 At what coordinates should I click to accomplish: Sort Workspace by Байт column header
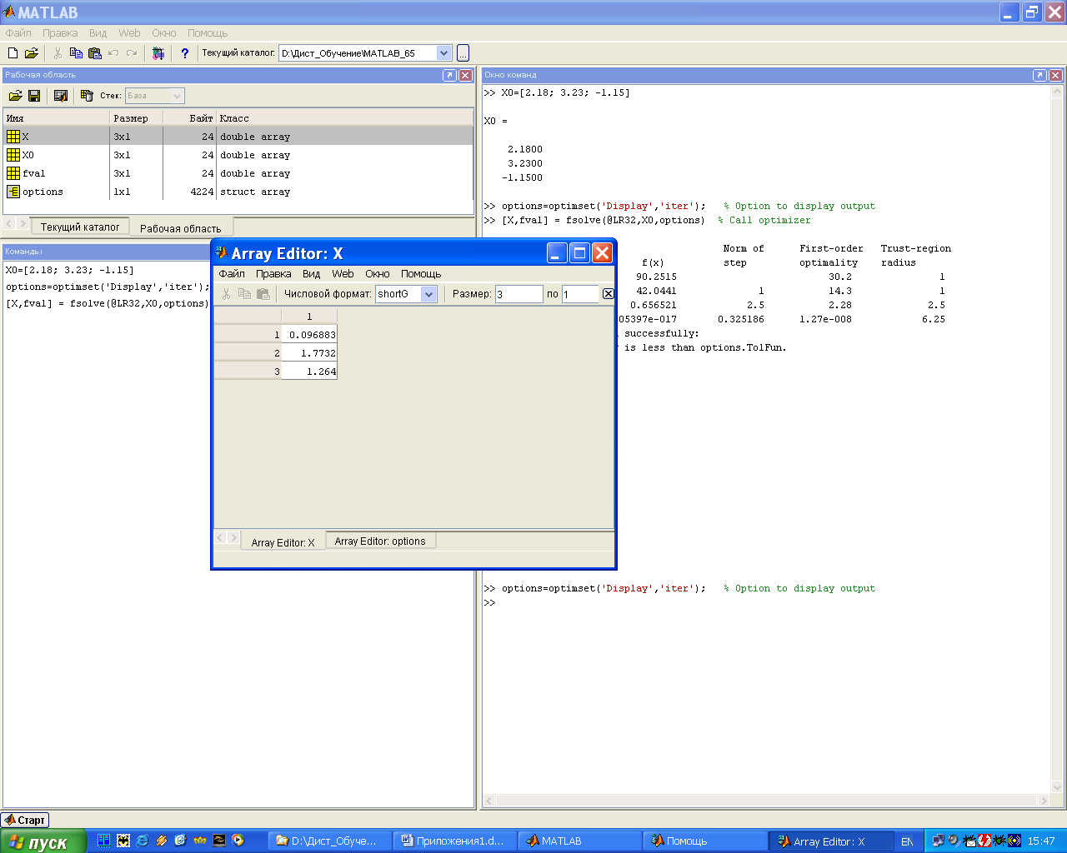click(x=189, y=118)
